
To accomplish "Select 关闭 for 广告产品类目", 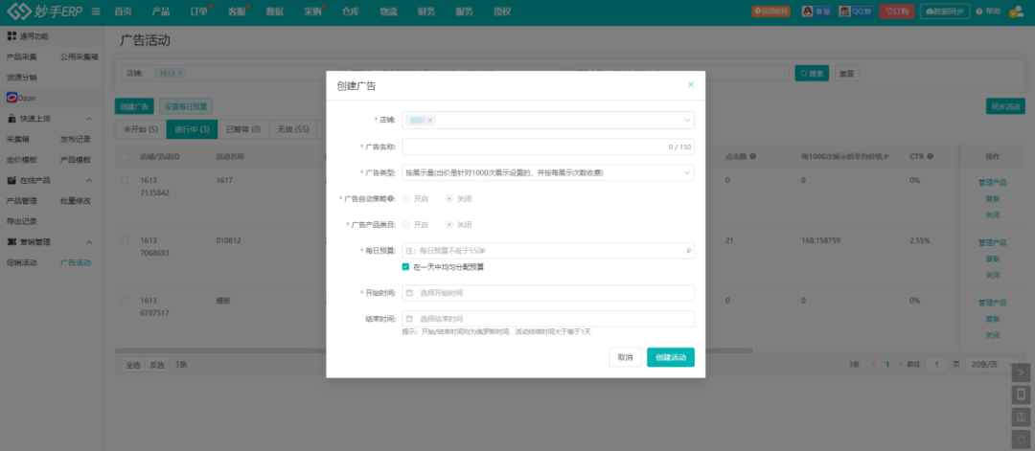I will [448, 224].
